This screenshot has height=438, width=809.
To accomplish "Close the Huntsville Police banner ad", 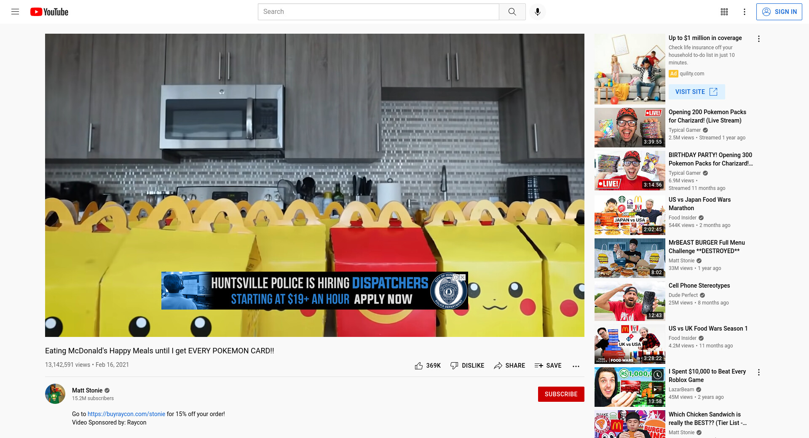I will click(x=462, y=277).
